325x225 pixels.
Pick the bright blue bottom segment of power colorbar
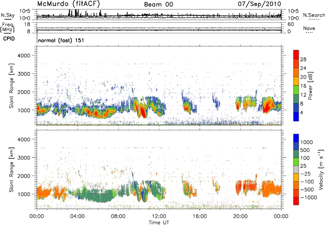(296, 117)
